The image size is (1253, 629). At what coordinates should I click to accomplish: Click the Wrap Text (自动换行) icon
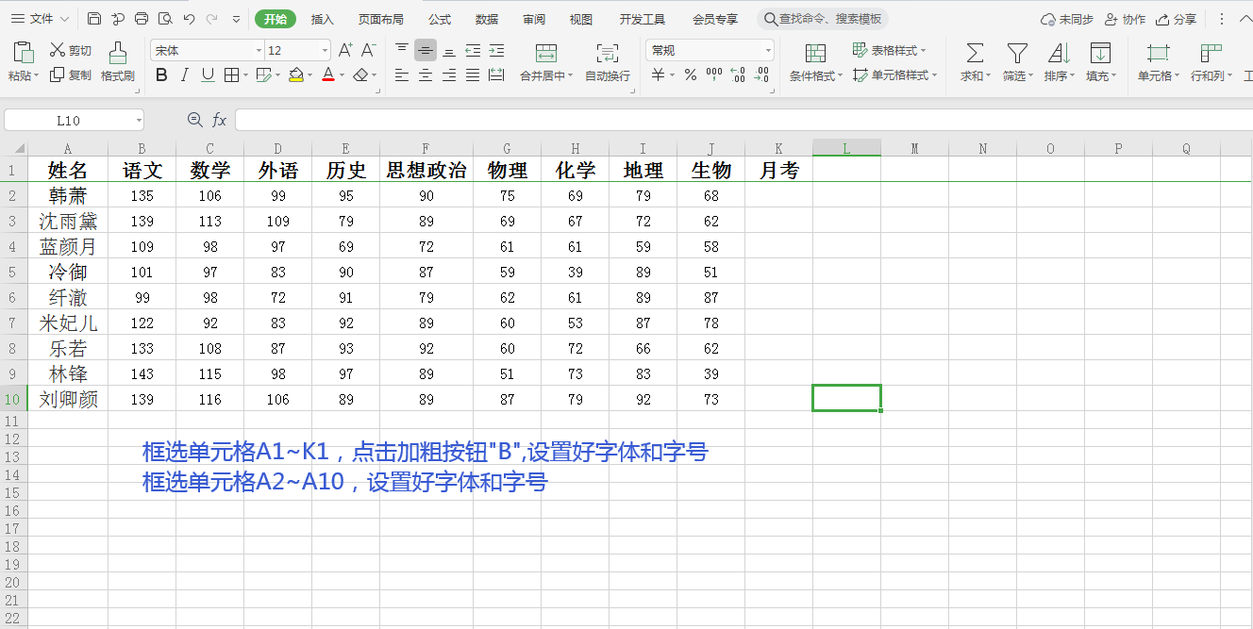pos(608,54)
